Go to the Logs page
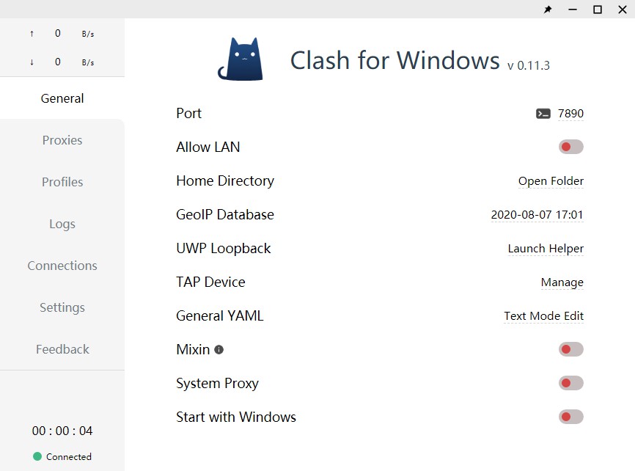635x471 pixels. pos(62,224)
